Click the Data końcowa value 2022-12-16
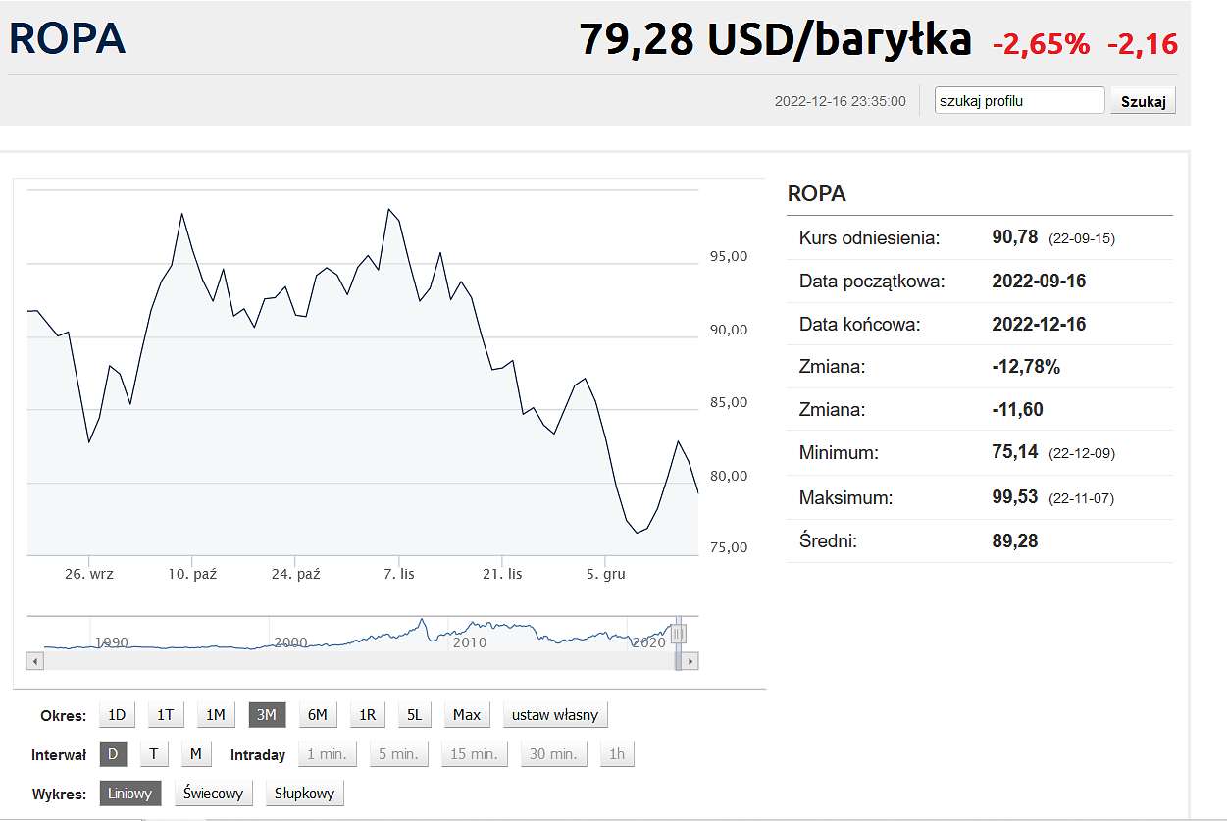The height and width of the screenshot is (821, 1227). pos(1040,325)
